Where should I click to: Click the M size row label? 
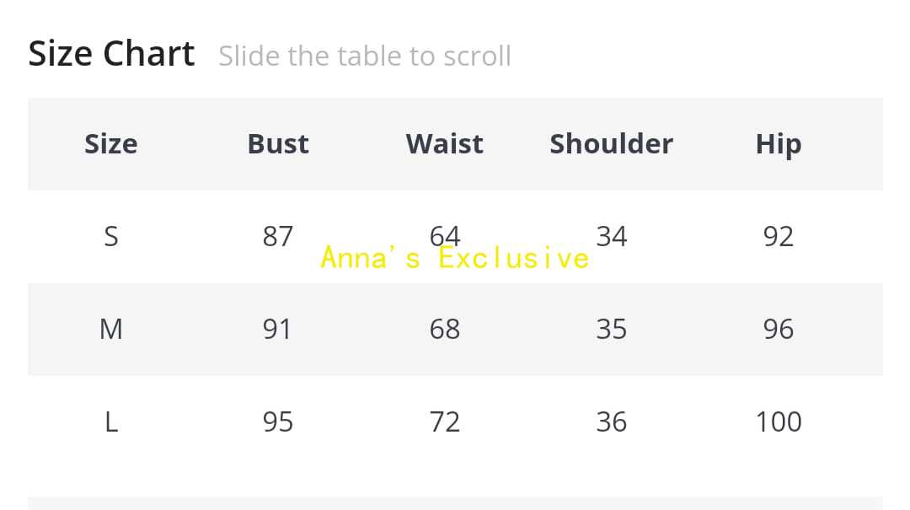110,329
